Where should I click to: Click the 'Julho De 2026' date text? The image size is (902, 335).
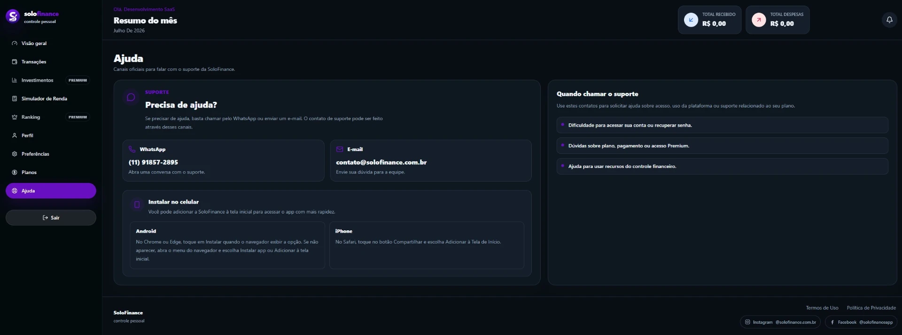point(129,30)
